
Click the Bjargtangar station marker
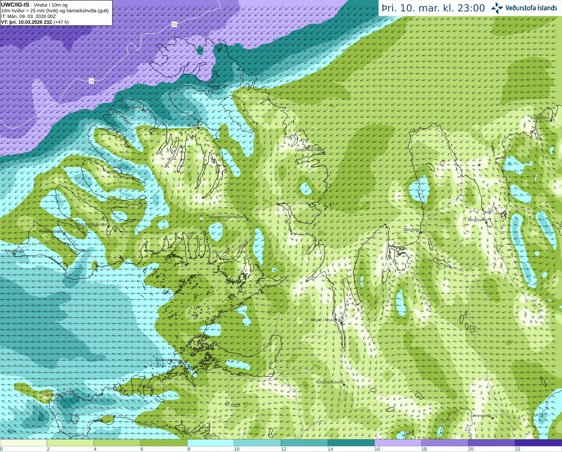pos(14,254)
